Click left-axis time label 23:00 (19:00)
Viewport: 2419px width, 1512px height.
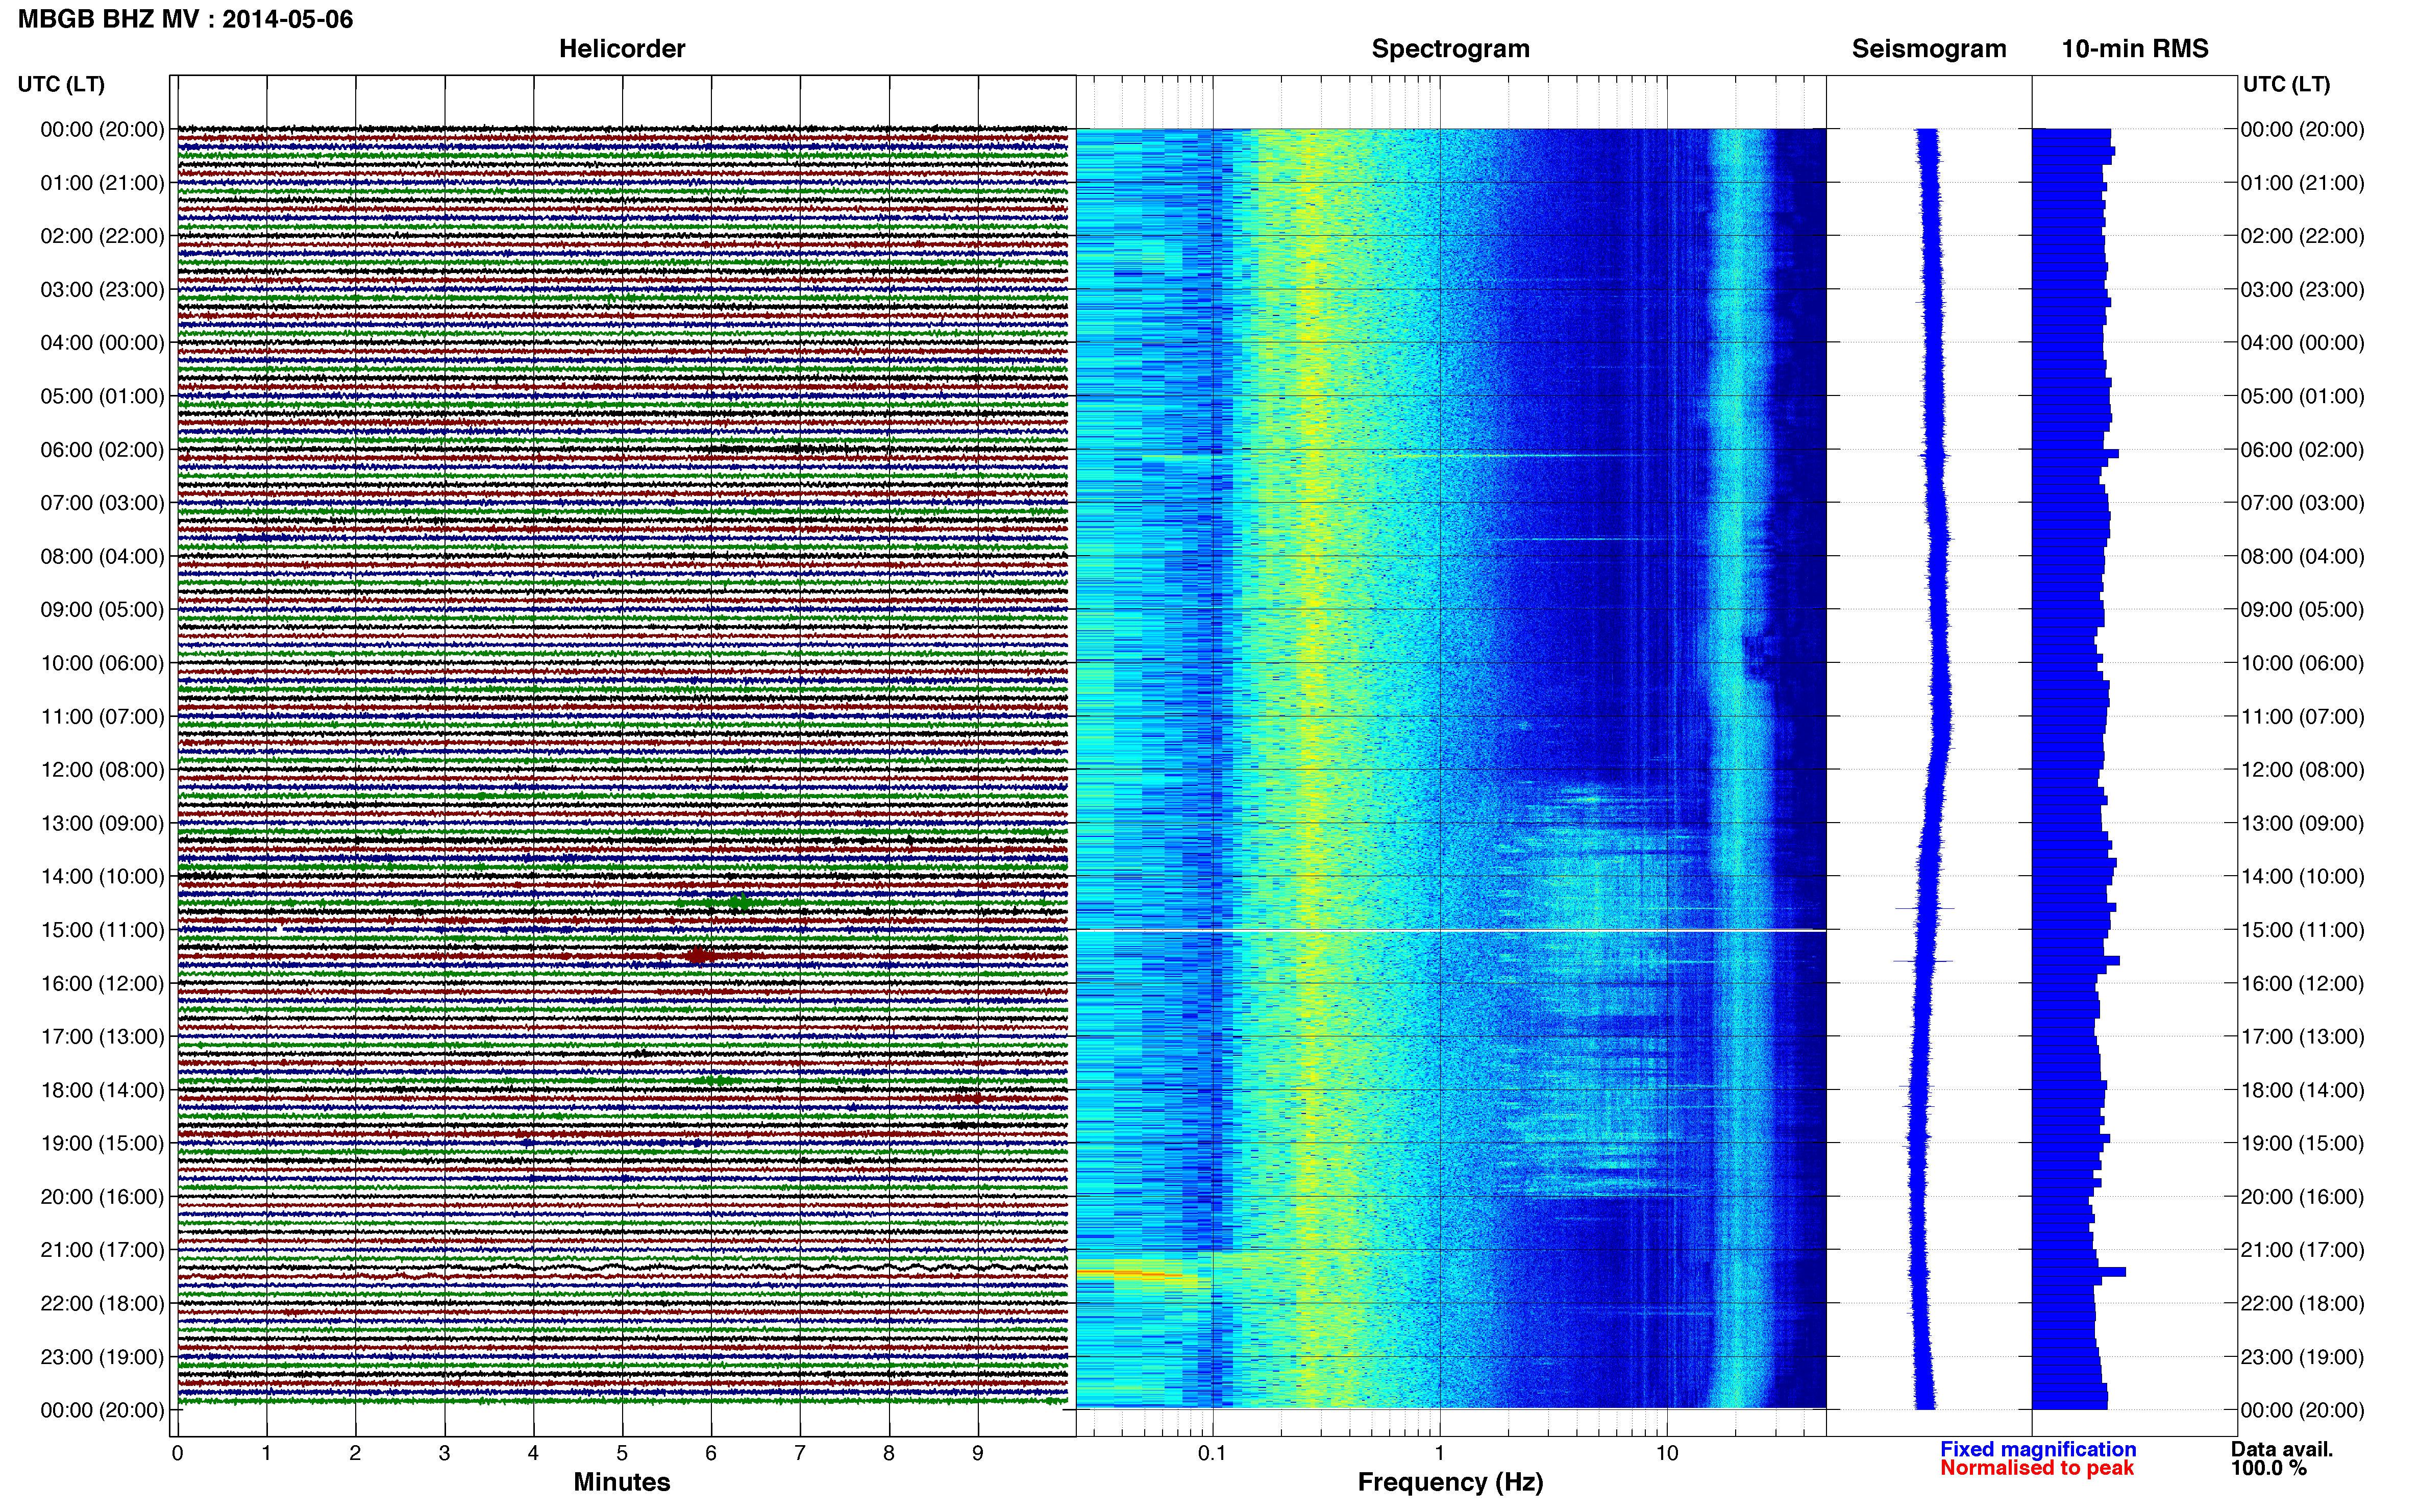tap(102, 1357)
